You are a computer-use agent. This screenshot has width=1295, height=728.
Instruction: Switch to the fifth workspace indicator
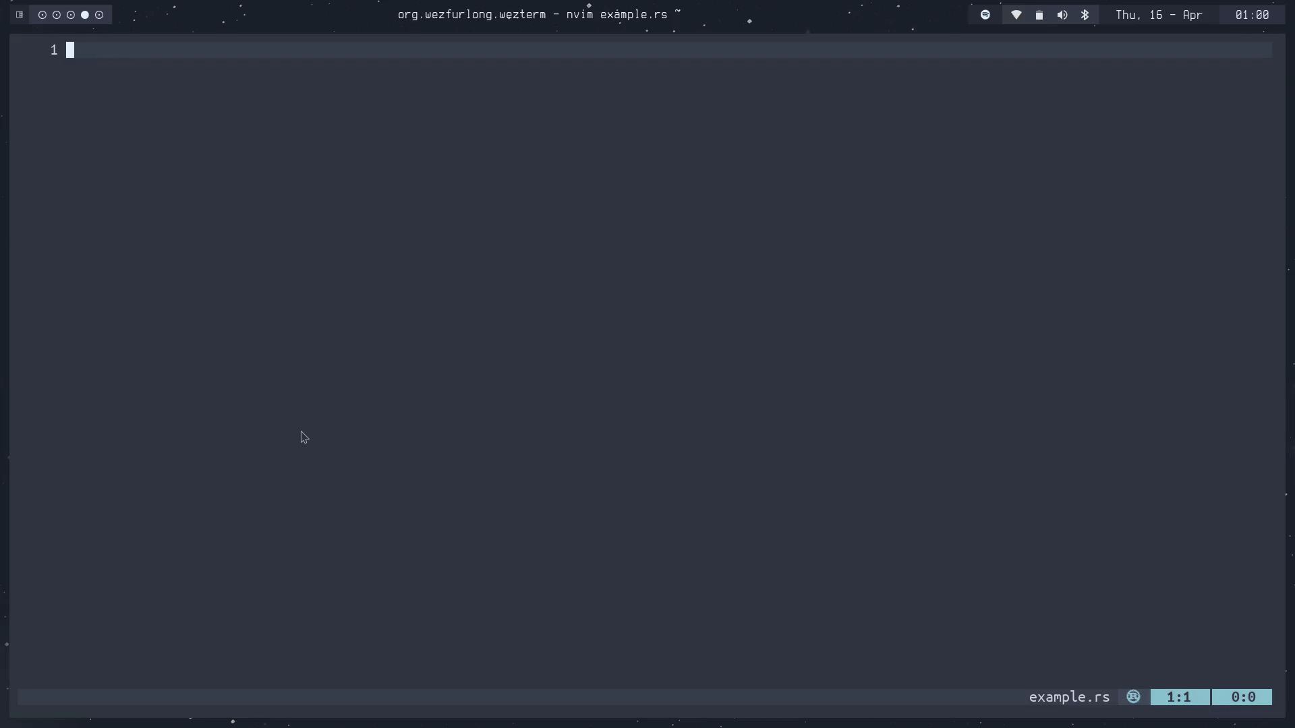[x=99, y=15]
